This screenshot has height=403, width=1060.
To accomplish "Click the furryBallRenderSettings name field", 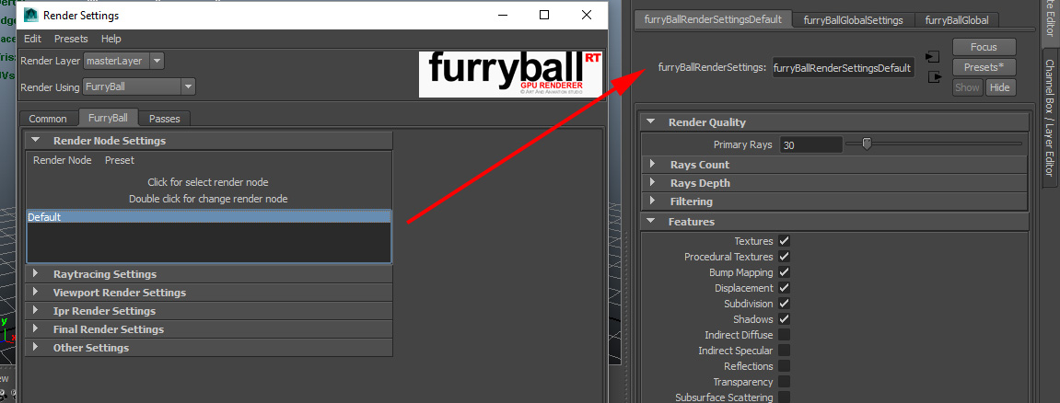I will [843, 67].
